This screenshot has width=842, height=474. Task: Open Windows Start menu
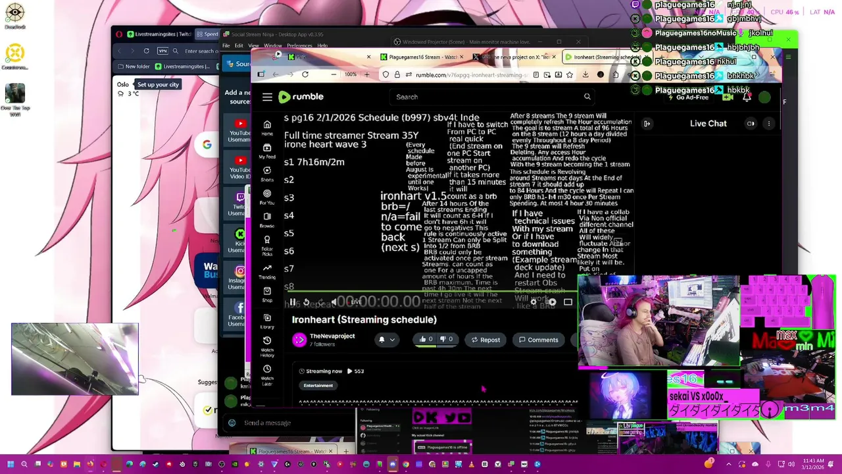coord(10,464)
